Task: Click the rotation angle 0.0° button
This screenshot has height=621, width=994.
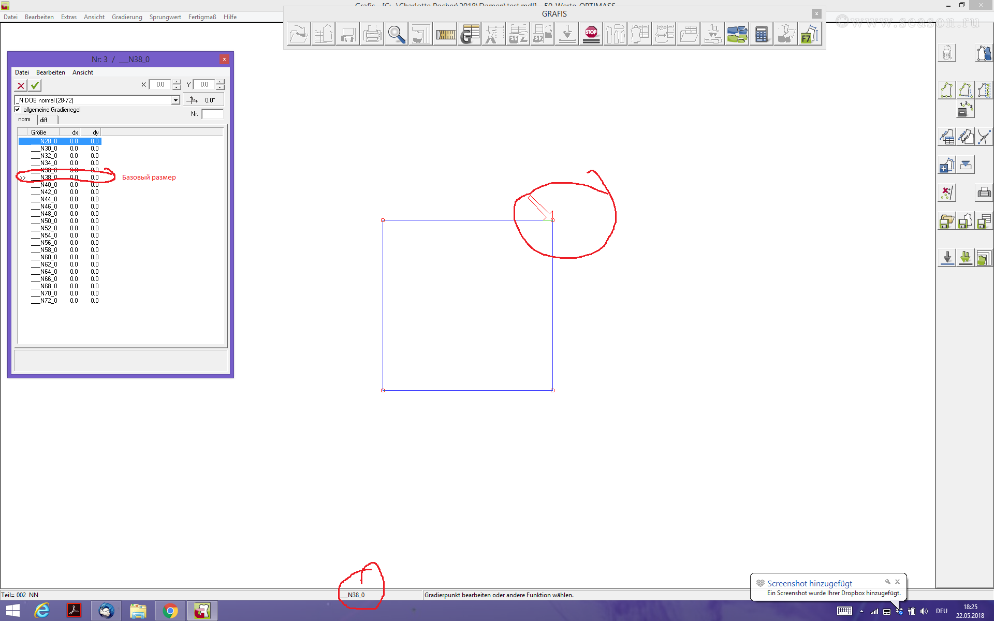Action: point(203,100)
